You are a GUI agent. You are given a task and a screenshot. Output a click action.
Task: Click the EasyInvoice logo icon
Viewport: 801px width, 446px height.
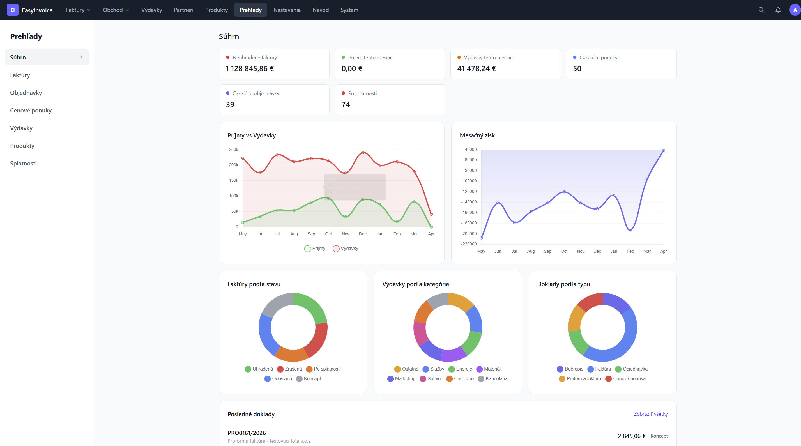[12, 10]
